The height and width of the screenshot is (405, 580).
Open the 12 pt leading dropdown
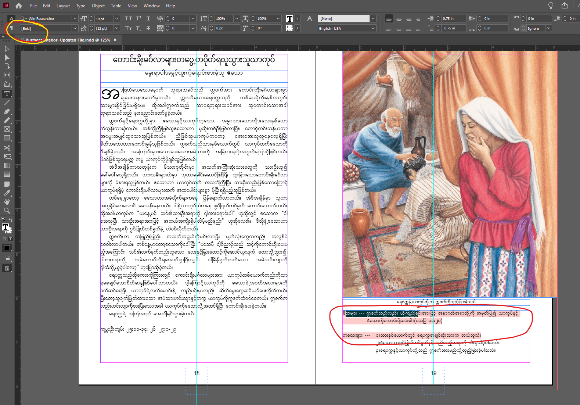pyautogui.click(x=116, y=28)
